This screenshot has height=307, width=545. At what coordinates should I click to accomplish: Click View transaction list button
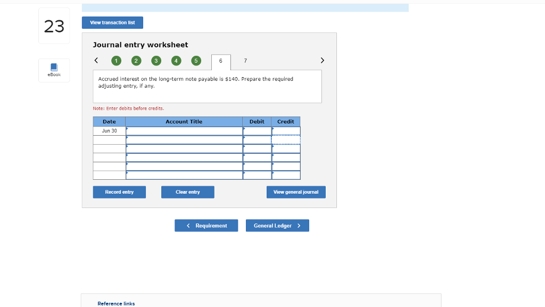tap(112, 22)
